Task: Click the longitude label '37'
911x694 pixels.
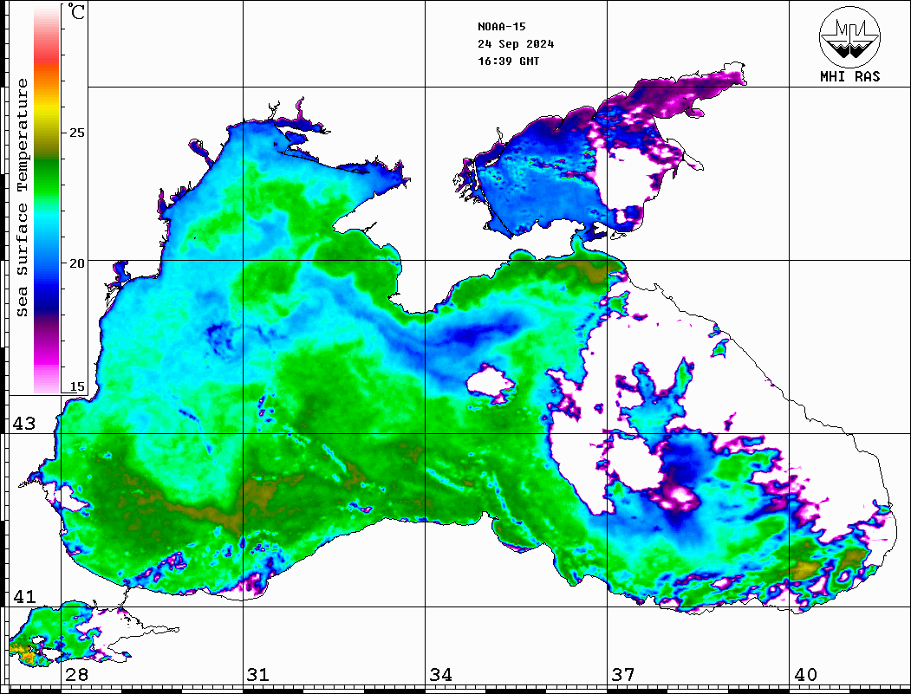Action: [x=623, y=674]
